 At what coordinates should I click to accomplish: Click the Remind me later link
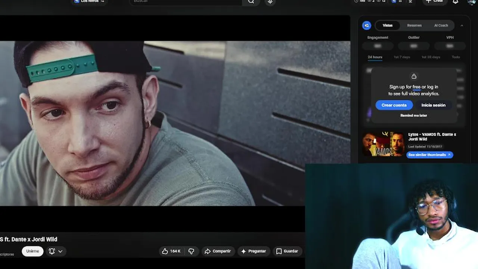(414, 115)
